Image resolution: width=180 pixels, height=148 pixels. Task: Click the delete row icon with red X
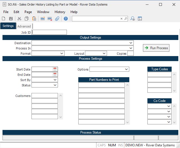coord(50,19)
